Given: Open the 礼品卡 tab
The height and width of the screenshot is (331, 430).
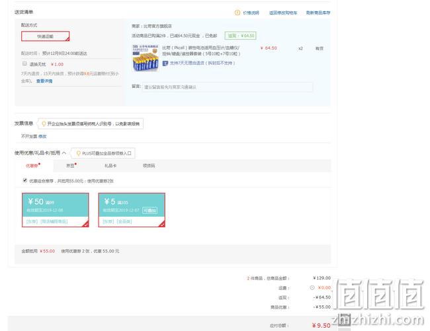Looking at the screenshot, I should pos(110,166).
